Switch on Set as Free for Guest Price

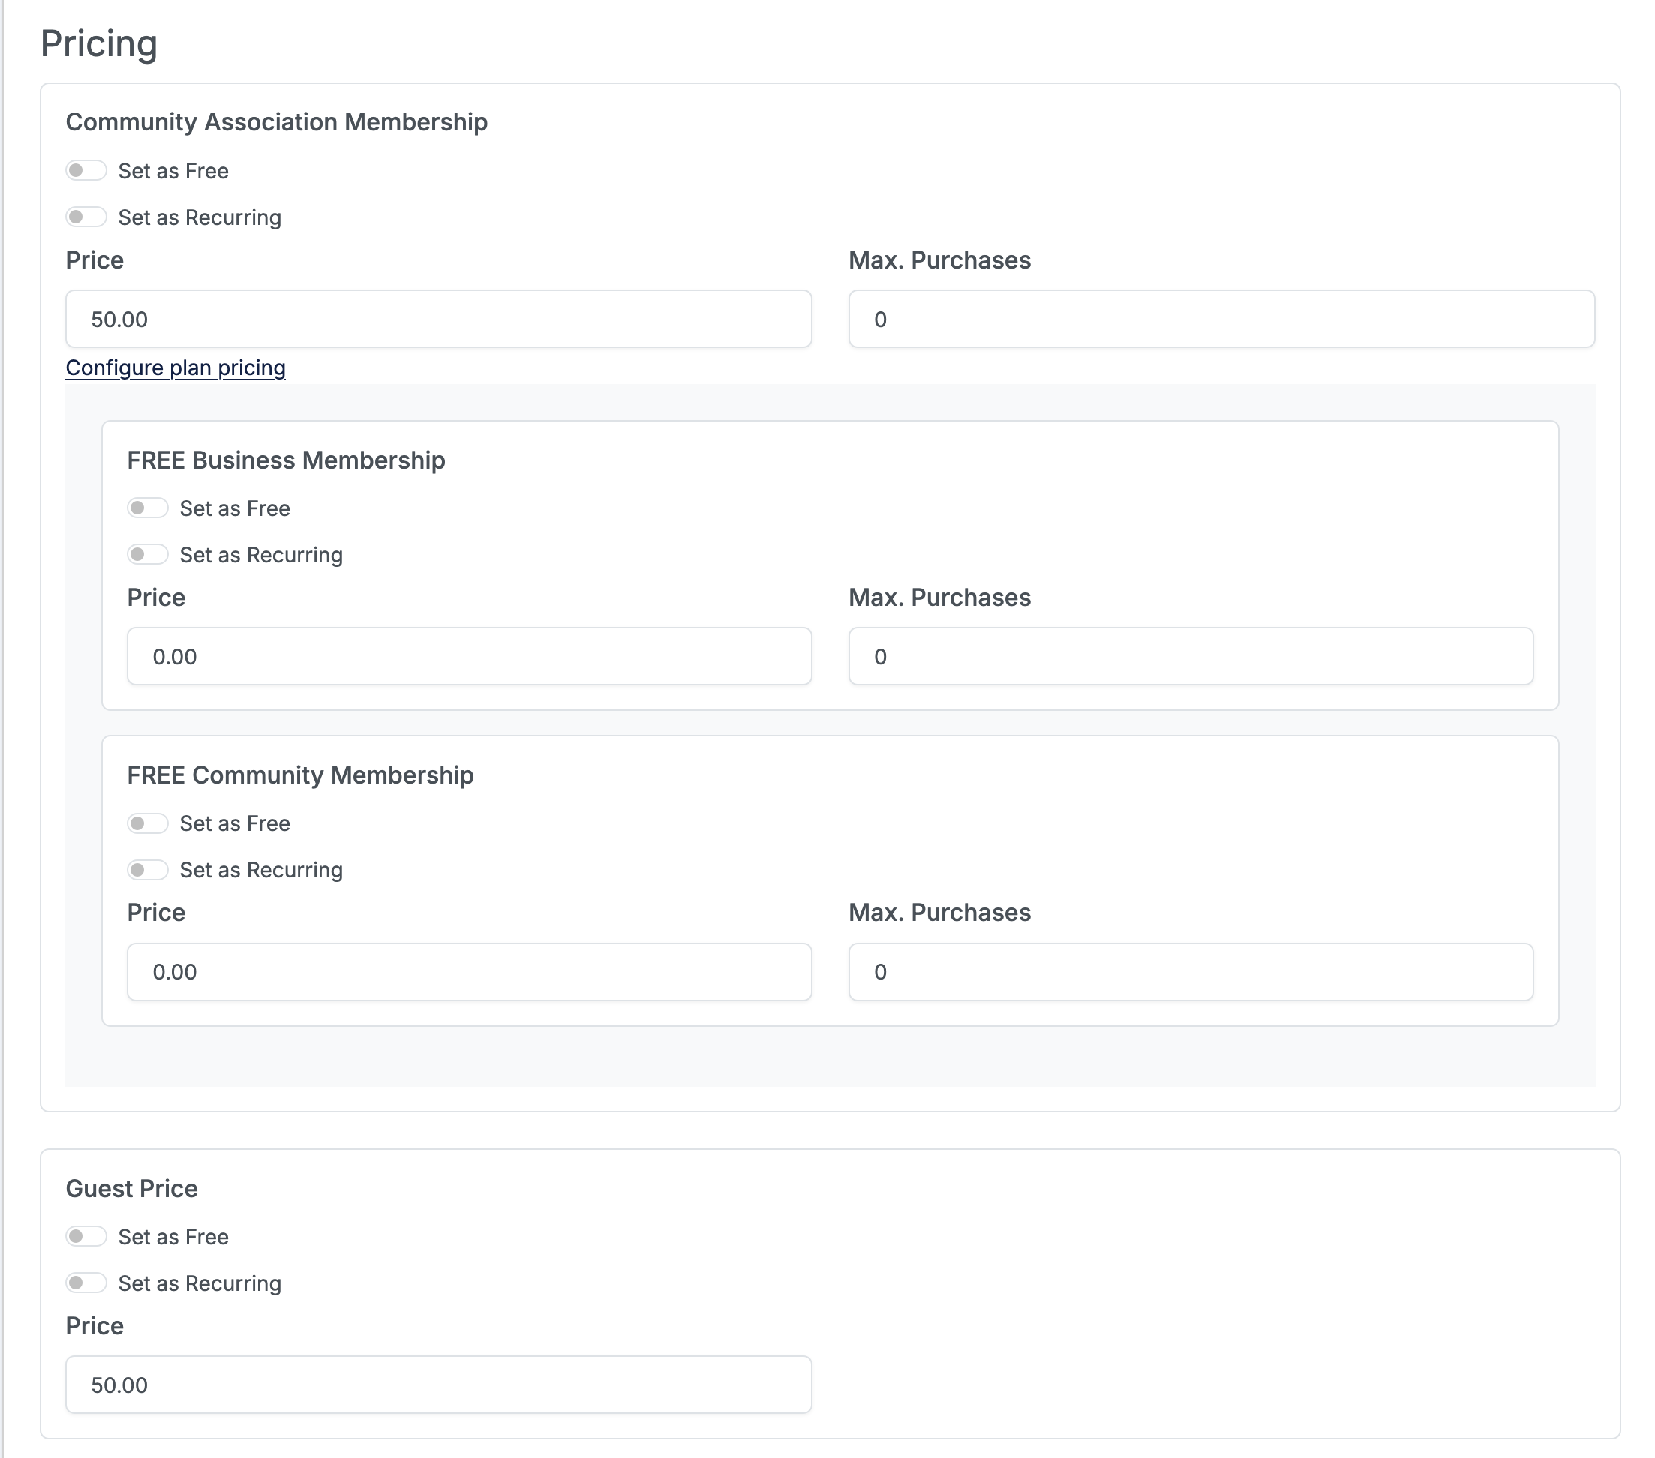coord(86,1236)
